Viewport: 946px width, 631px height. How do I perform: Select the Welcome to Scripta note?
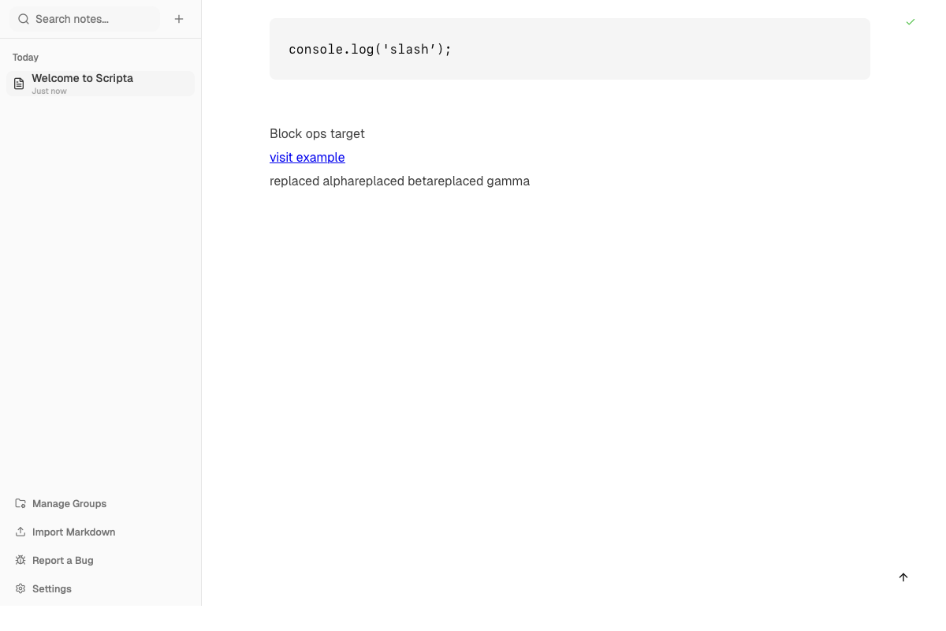[x=82, y=78]
